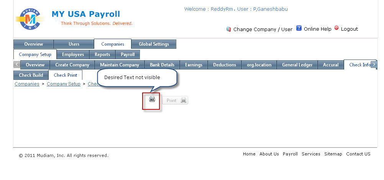
Task: Click the Company Setup breadcrumb link
Action: pos(64,84)
